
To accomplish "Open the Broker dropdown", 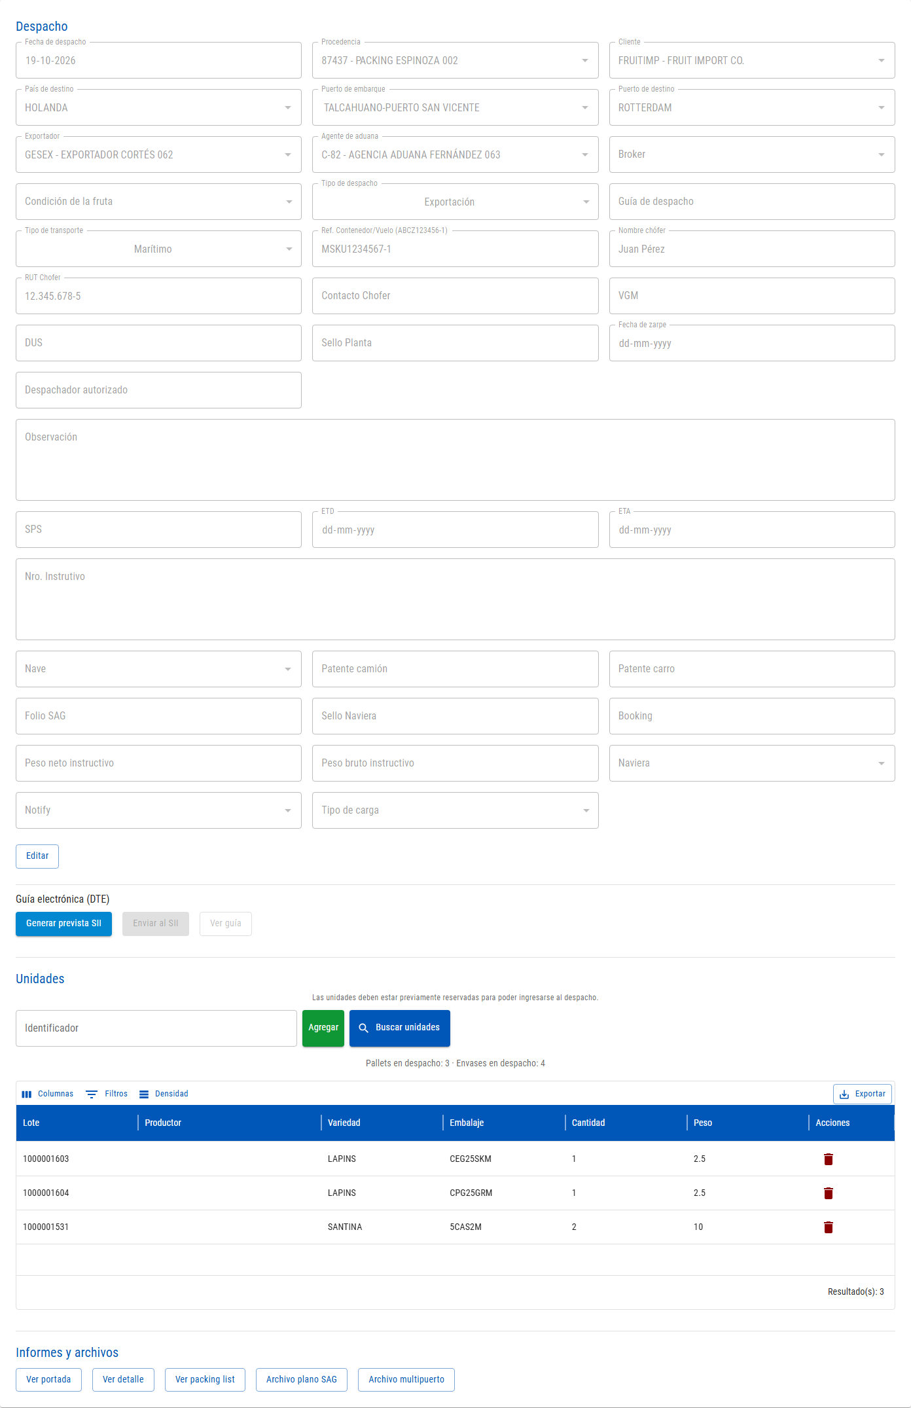I will point(751,154).
